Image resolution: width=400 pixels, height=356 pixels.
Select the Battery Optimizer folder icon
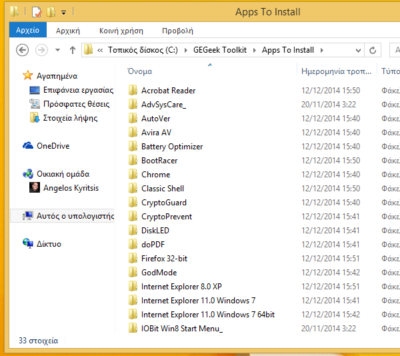[x=133, y=147]
